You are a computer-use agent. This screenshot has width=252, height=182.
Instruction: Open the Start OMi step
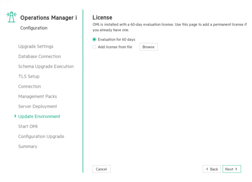coord(28,126)
